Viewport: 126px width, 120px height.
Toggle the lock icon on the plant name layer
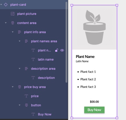[57, 50]
